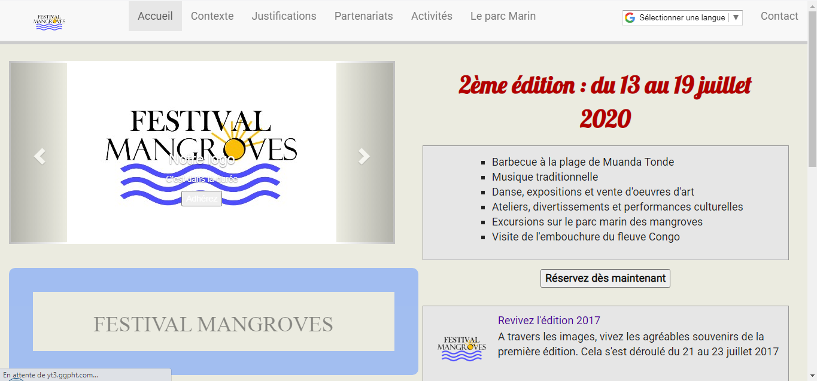Click the Contact link

tap(779, 16)
